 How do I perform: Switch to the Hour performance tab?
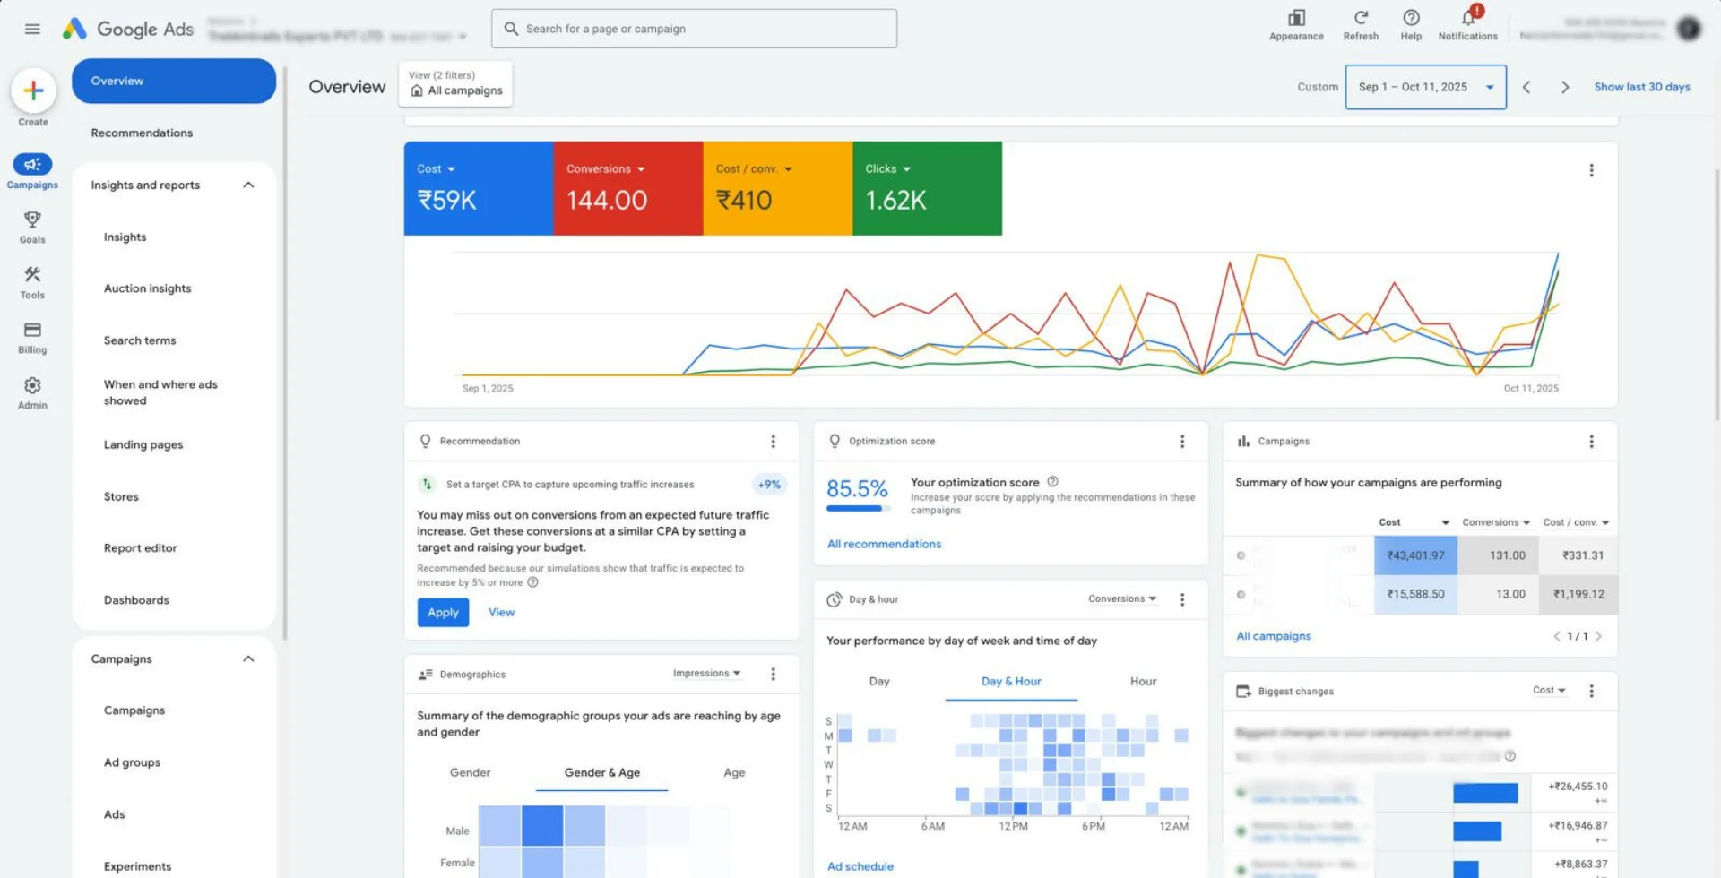1143,682
